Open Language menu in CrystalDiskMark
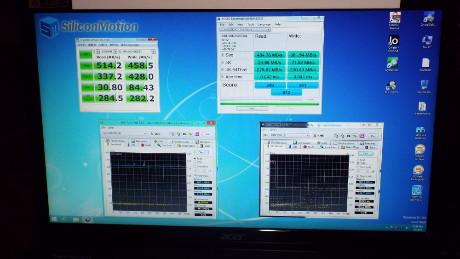The image size is (460, 259). pos(130,45)
